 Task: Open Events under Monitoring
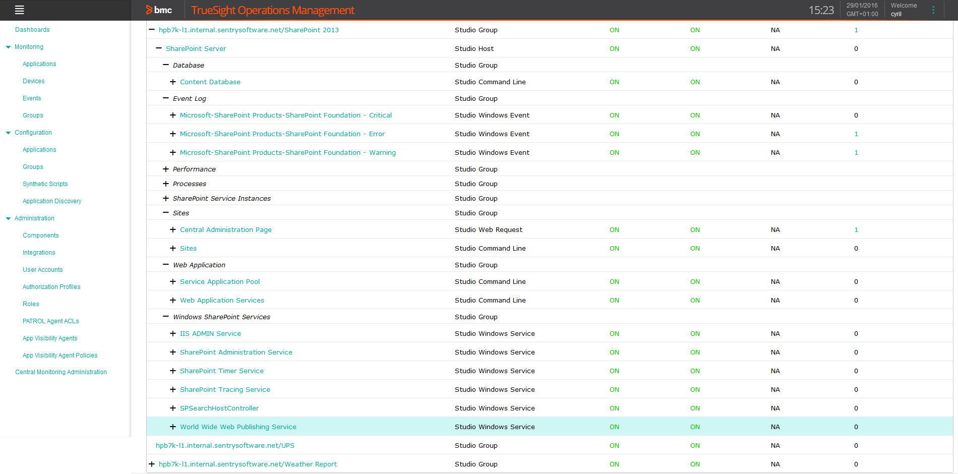[x=32, y=98]
